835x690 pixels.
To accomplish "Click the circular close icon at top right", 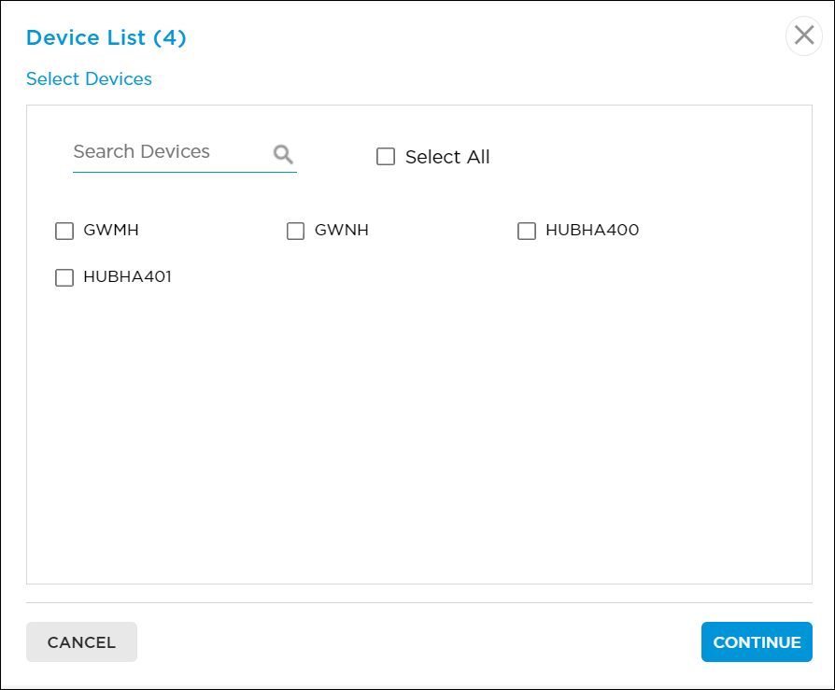I will pos(803,35).
